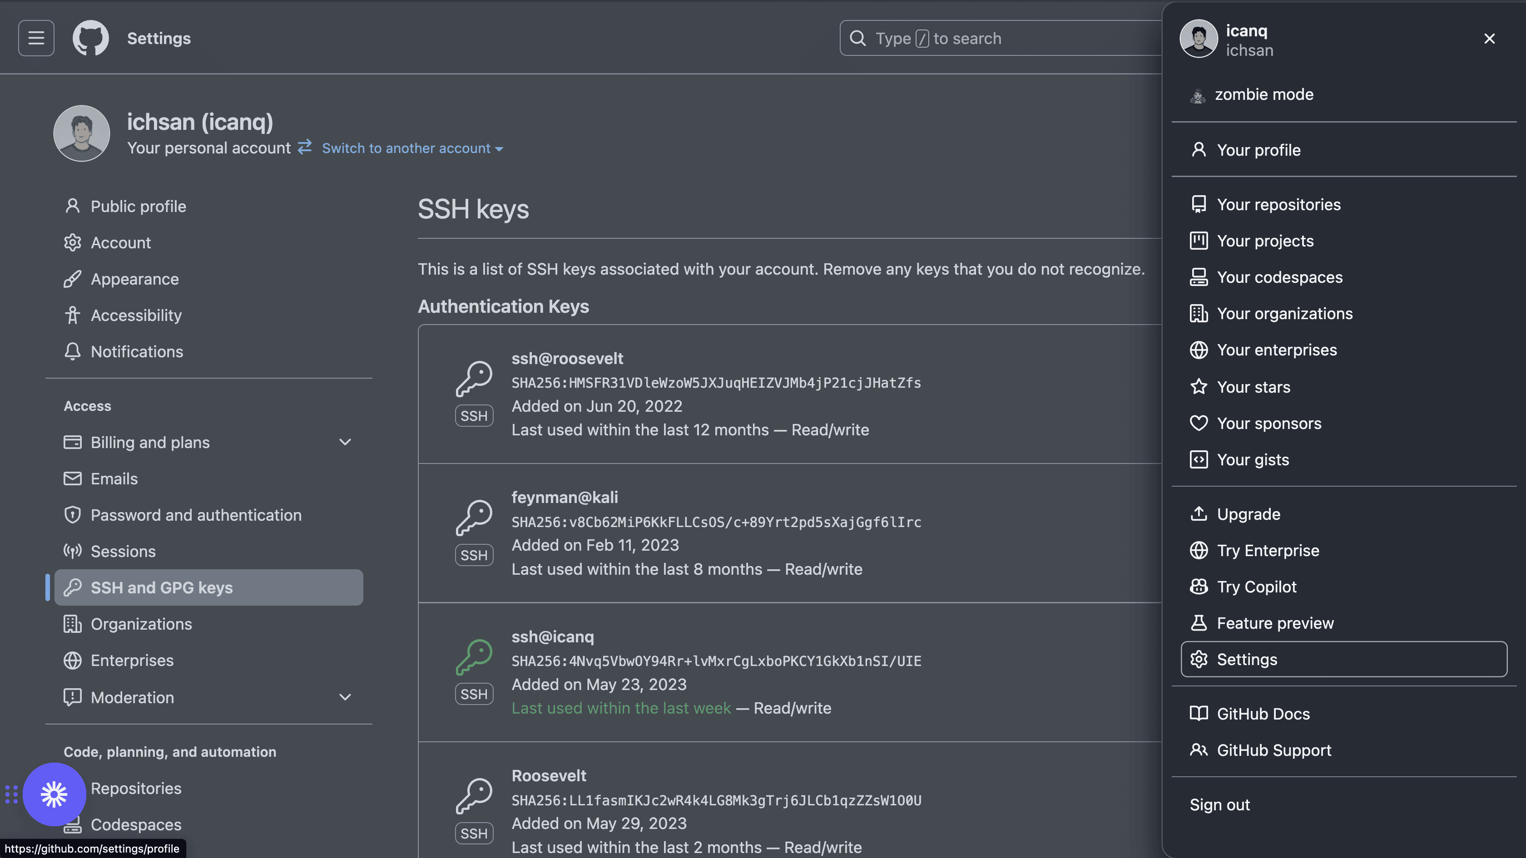Click the GitHub Octocat logo
Image resolution: width=1526 pixels, height=858 pixels.
coord(91,39)
